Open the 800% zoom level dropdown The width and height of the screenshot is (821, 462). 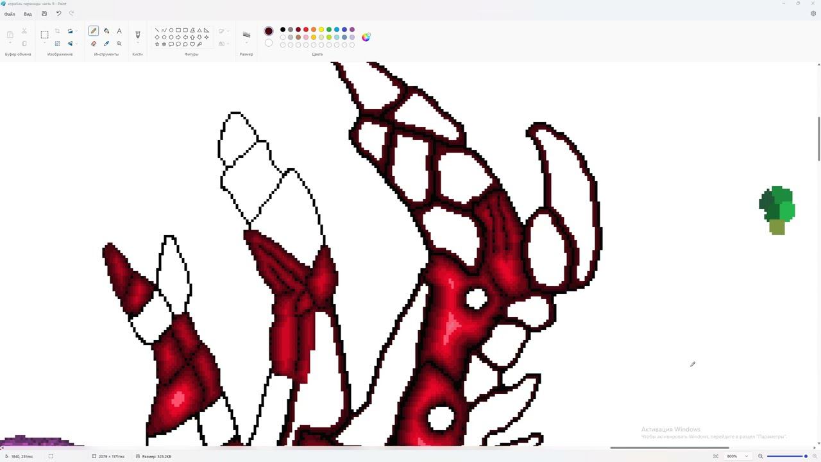point(746,456)
